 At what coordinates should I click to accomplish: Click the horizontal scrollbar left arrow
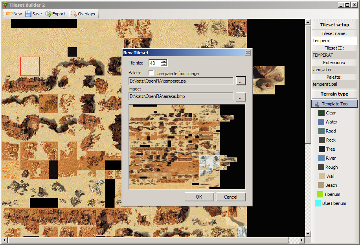pyautogui.click(x=5, y=240)
